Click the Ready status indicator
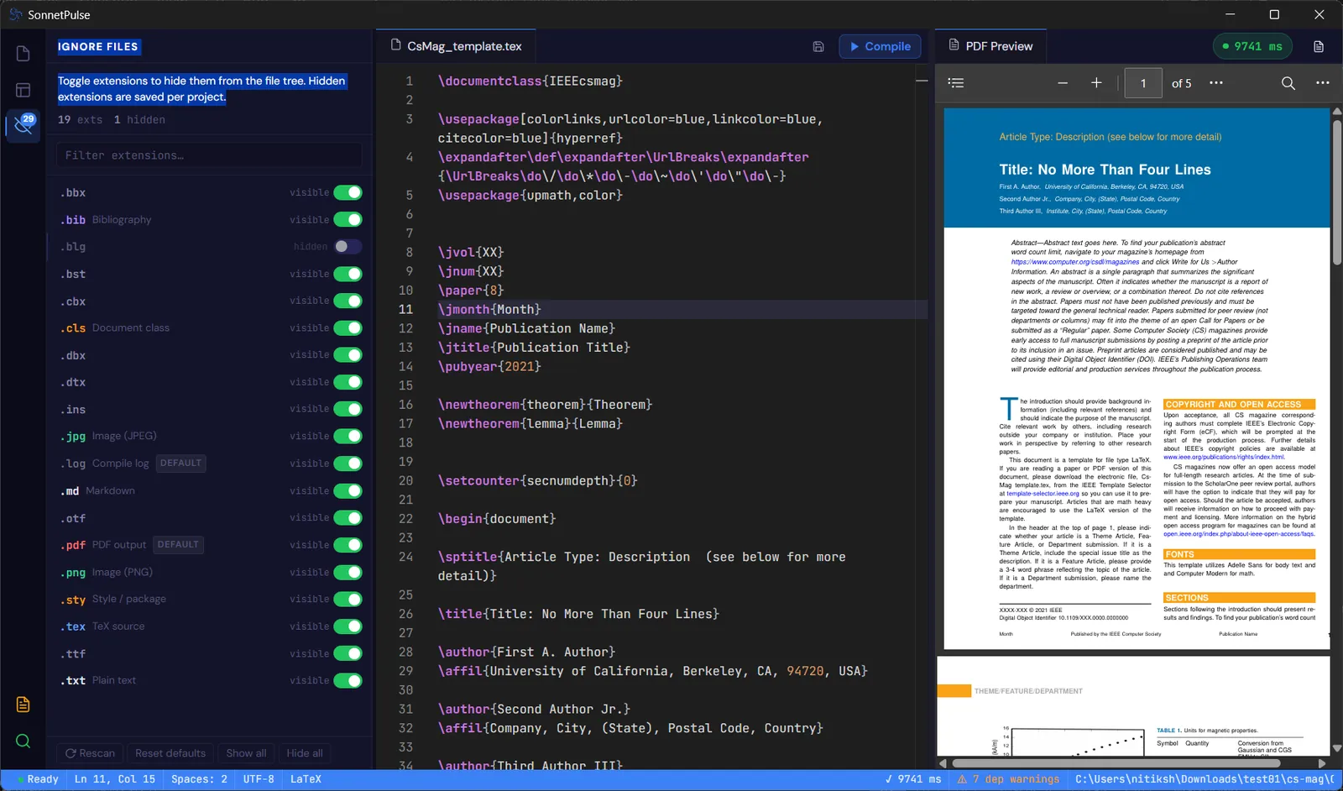Image resolution: width=1343 pixels, height=791 pixels. tap(38, 779)
